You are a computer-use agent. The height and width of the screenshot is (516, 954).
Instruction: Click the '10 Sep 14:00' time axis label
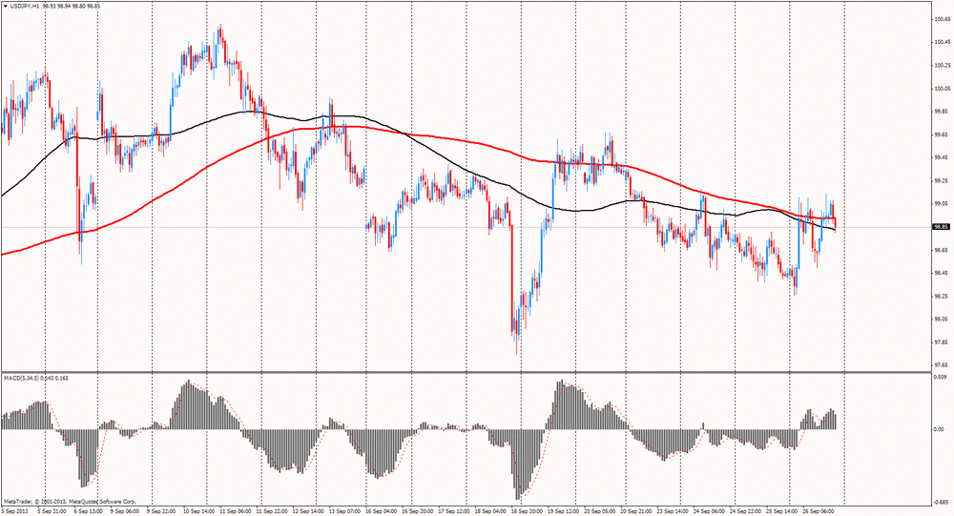198,511
